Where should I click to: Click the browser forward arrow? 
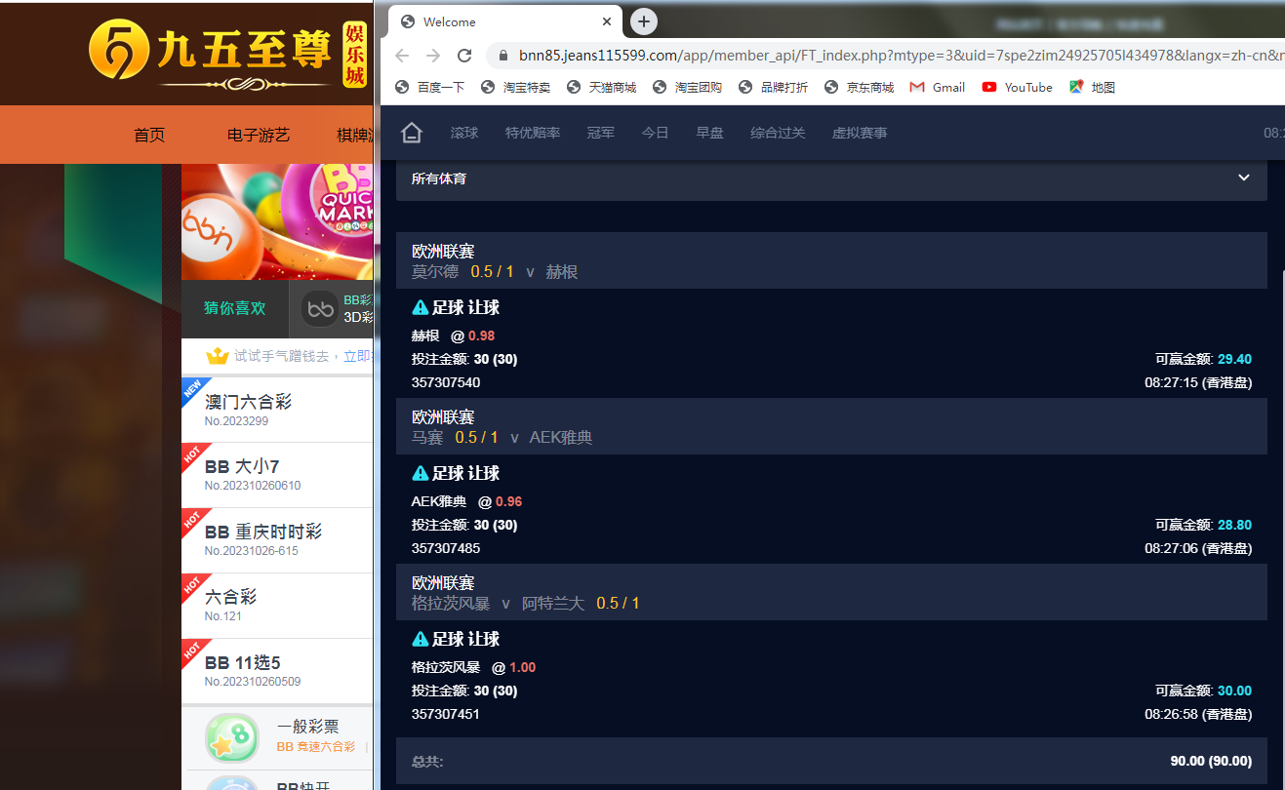433,56
